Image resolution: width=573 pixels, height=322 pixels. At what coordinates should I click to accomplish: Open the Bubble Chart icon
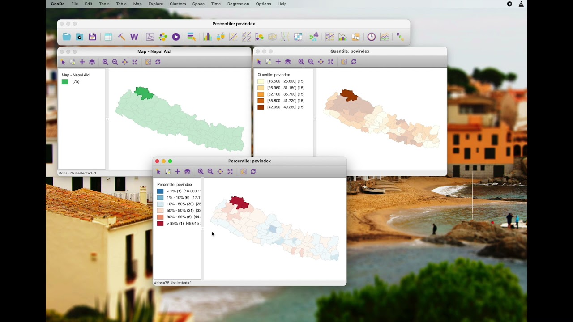pyautogui.click(x=259, y=37)
